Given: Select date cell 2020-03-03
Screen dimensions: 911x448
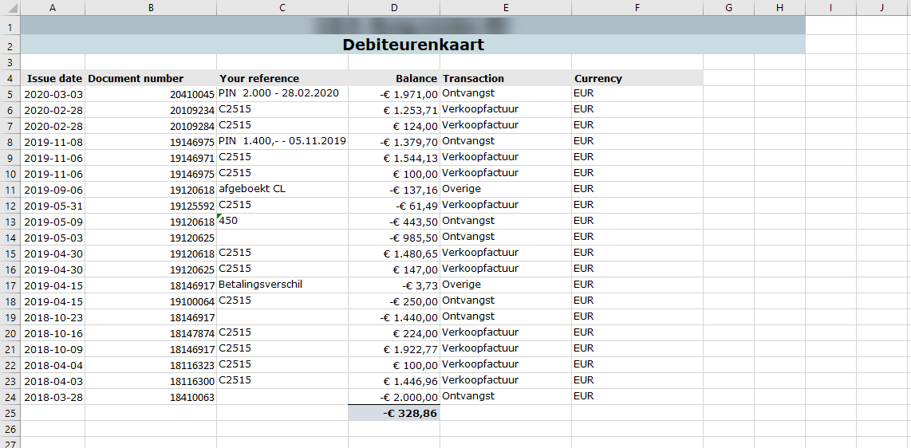Looking at the screenshot, I should coord(53,94).
